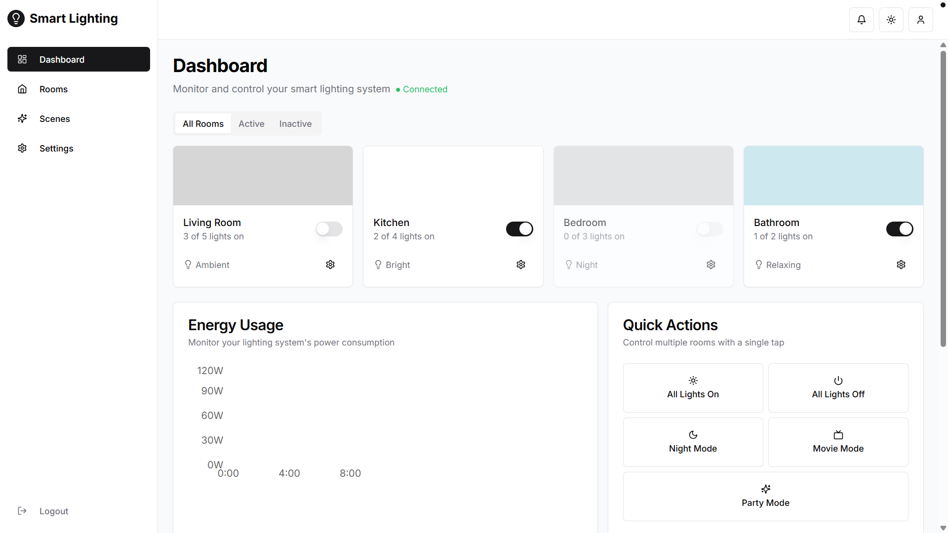Screen dimensions: 948x533
Task: Turn on the Living Room switch
Action: (x=329, y=229)
